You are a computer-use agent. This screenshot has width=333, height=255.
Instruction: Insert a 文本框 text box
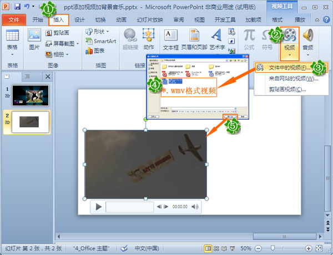(171, 40)
